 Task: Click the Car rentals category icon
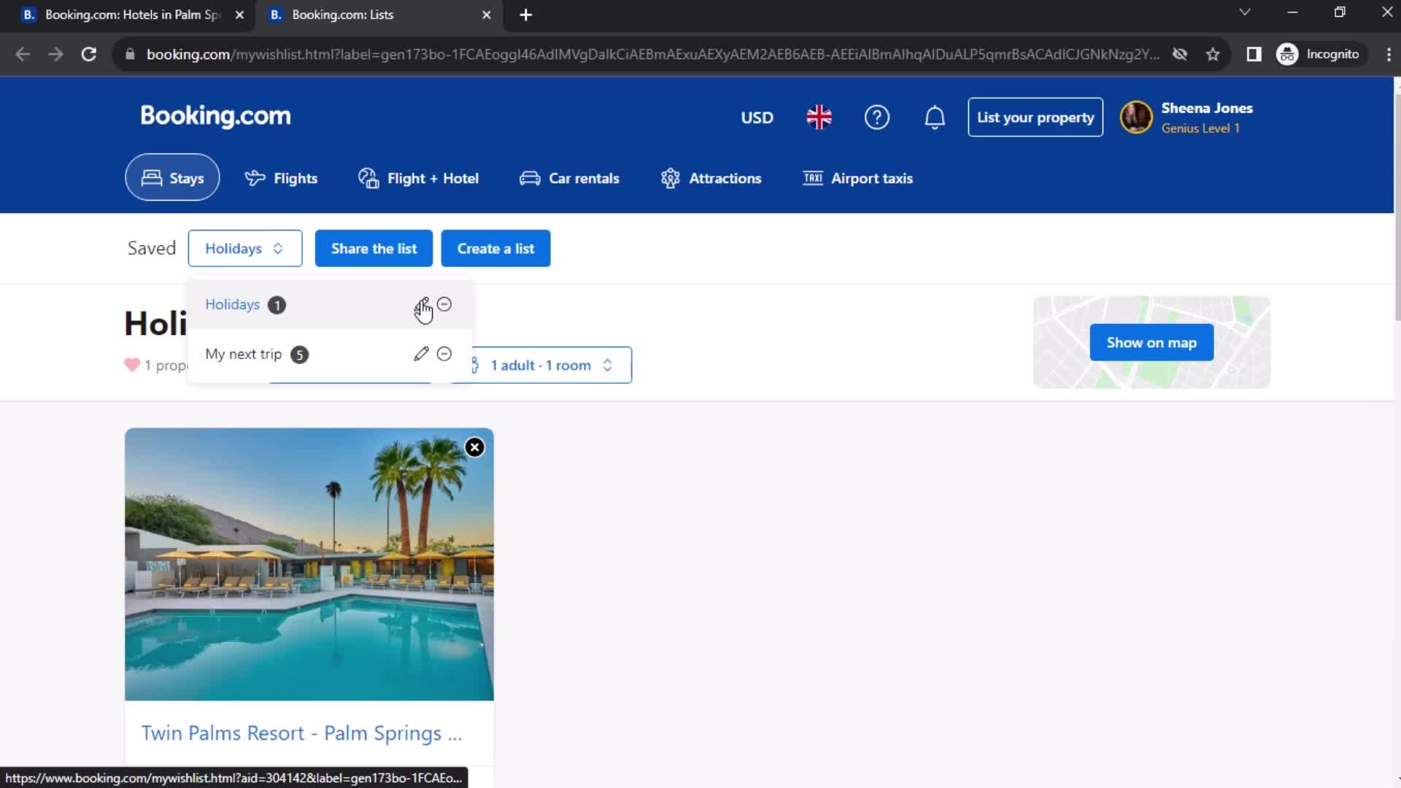(x=529, y=178)
